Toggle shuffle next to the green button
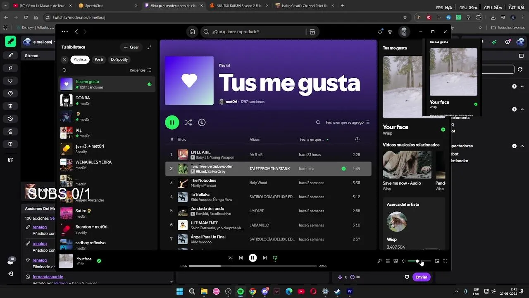Image resolution: width=529 pixels, height=298 pixels. click(x=188, y=123)
